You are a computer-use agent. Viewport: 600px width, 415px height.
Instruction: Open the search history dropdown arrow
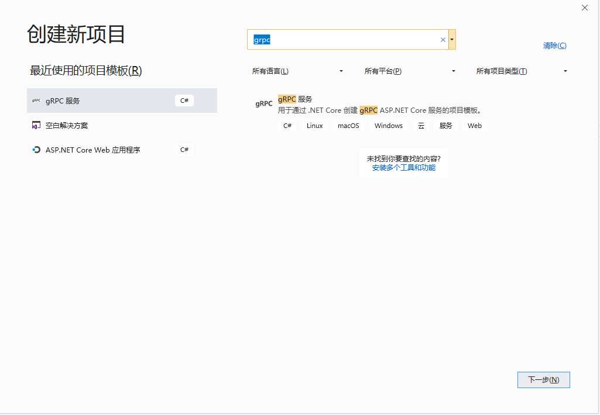452,39
